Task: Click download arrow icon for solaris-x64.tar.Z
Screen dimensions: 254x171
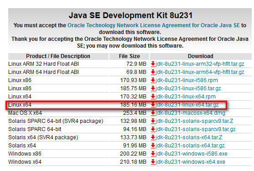Action: tap(153, 137)
